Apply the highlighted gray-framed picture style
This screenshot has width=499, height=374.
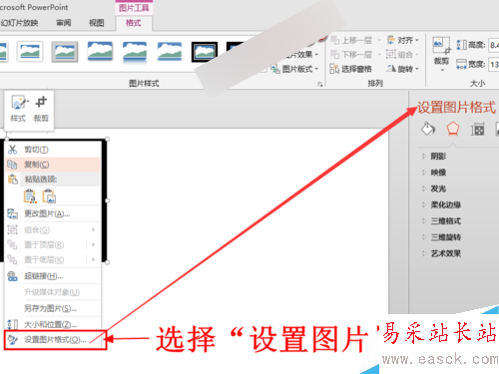(65, 52)
